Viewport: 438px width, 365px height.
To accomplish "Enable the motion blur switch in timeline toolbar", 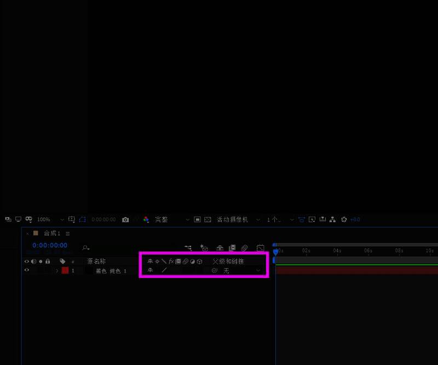I will tap(245, 248).
